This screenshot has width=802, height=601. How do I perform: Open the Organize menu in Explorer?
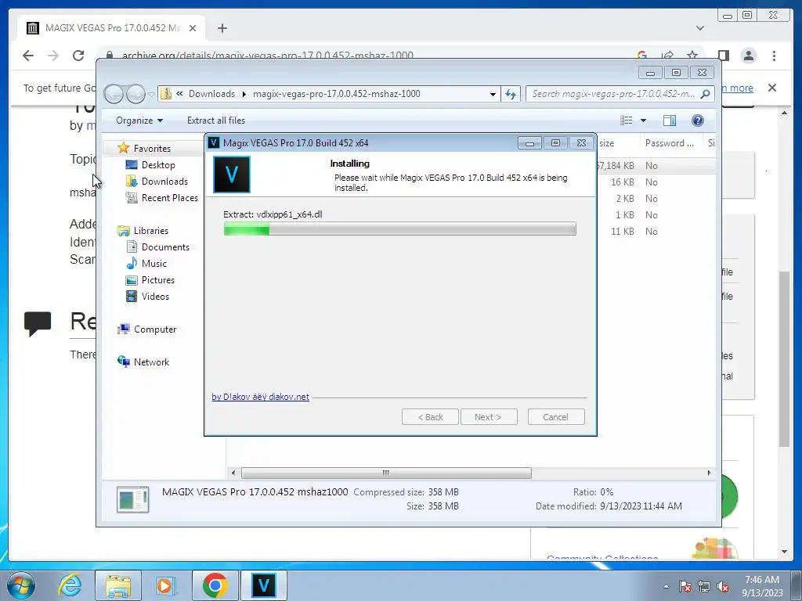coord(139,121)
